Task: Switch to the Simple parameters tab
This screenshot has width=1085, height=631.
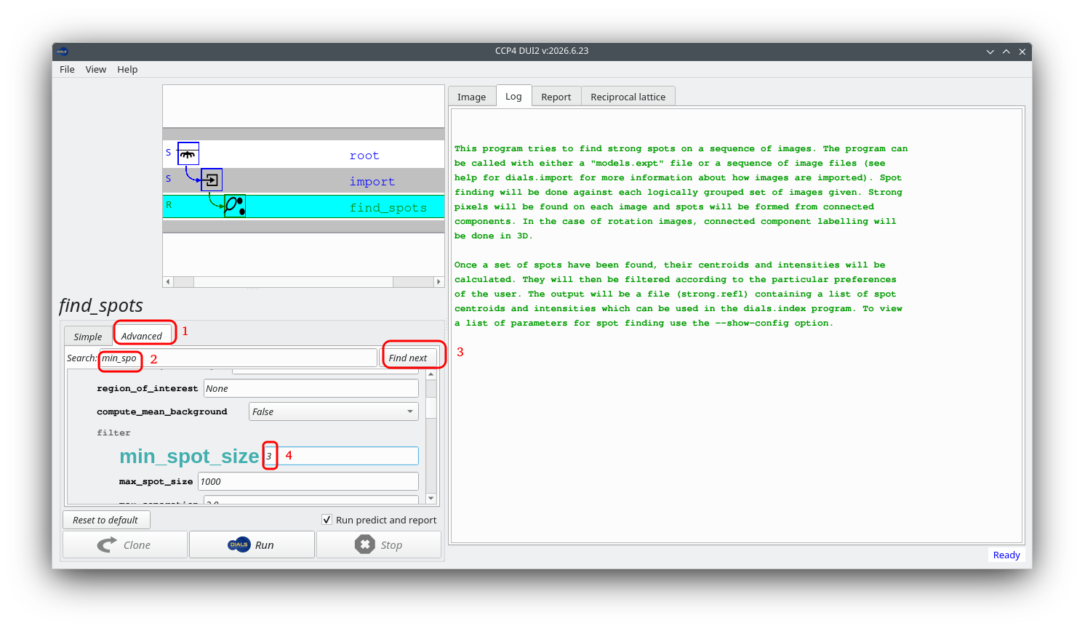Action: [x=88, y=337]
